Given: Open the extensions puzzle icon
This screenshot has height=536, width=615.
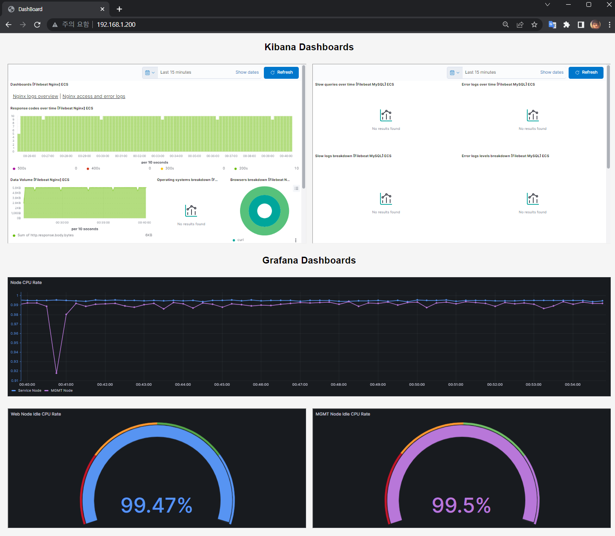Looking at the screenshot, I should click(566, 25).
